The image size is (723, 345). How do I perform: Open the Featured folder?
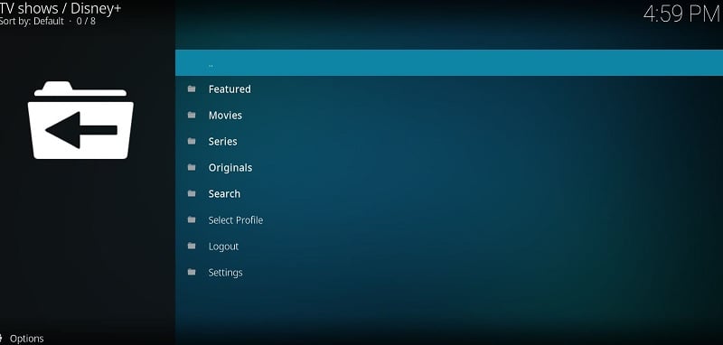coord(449,89)
